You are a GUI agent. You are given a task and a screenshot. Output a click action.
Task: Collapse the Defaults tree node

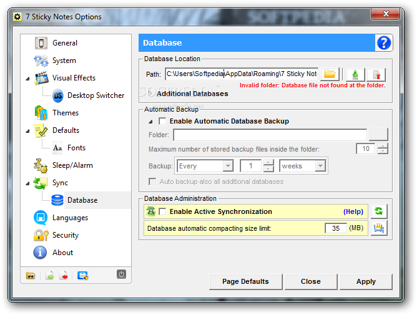pyautogui.click(x=27, y=131)
